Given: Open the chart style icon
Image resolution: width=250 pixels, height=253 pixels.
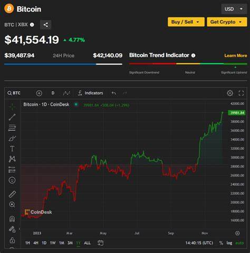Looking at the screenshot, I should coord(66,93).
